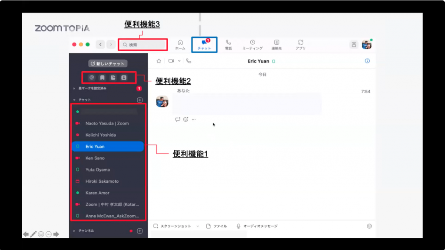Open the Zoom | 中村 孝太郎 chat
This screenshot has height=250, width=445.
tap(108, 204)
